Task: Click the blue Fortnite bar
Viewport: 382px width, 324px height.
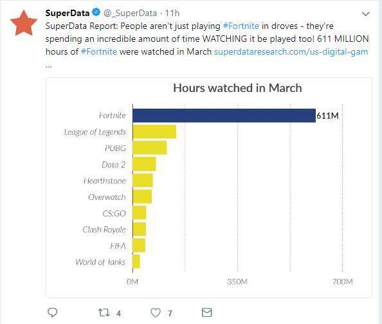Action: click(x=224, y=116)
